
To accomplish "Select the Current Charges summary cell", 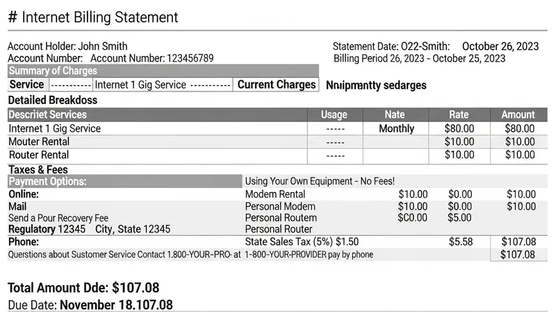I will point(277,85).
